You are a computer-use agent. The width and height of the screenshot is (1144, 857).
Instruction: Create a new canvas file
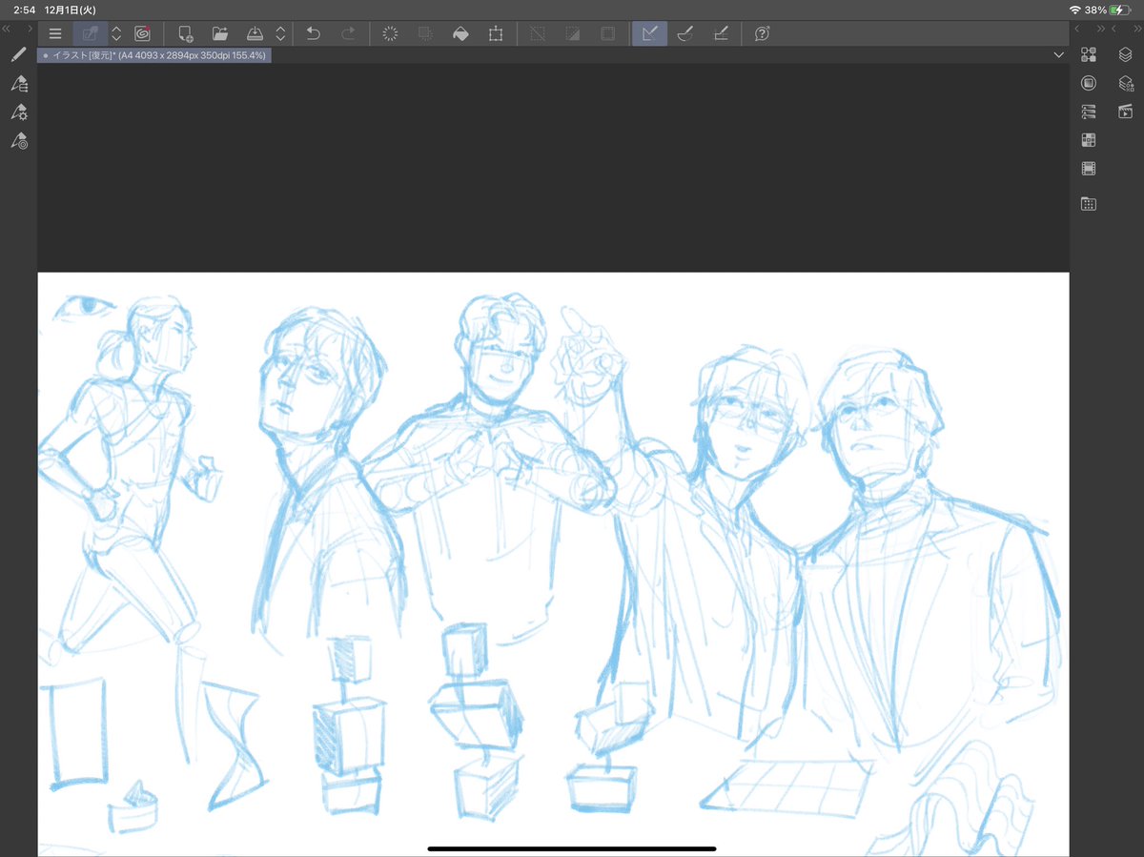pos(186,33)
